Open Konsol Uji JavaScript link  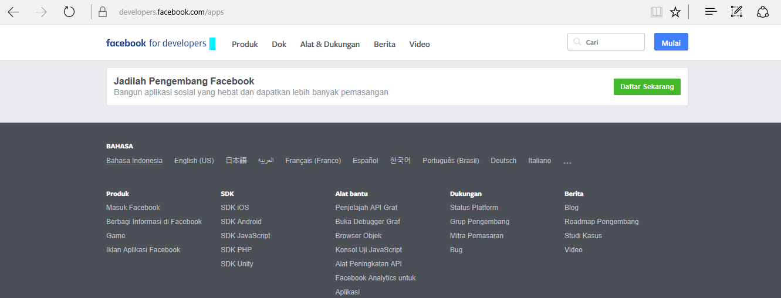[x=368, y=250]
